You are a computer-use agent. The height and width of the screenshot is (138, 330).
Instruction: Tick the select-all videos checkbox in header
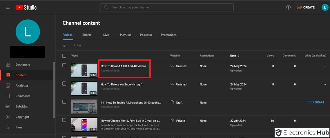click(x=64, y=56)
